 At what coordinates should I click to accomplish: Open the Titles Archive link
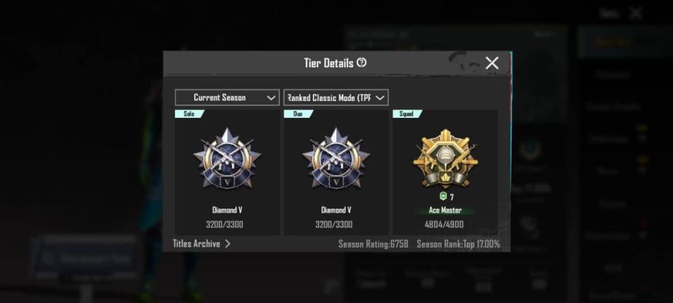197,244
